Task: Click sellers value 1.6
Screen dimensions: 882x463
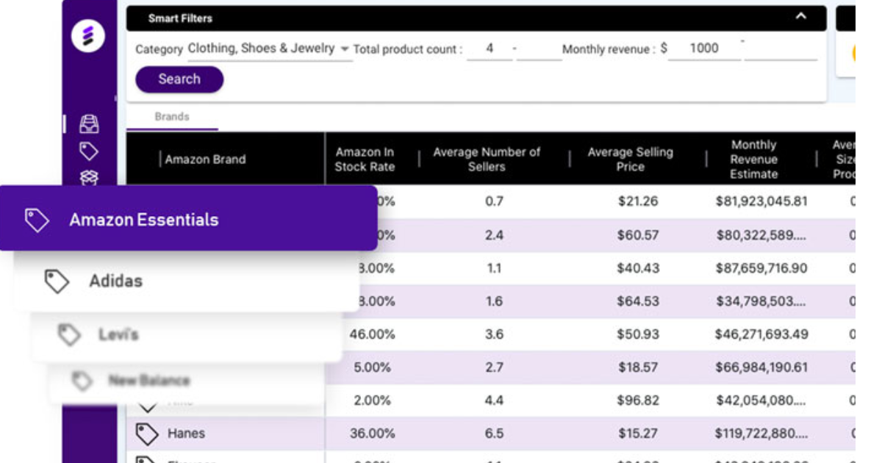Action: tap(494, 301)
